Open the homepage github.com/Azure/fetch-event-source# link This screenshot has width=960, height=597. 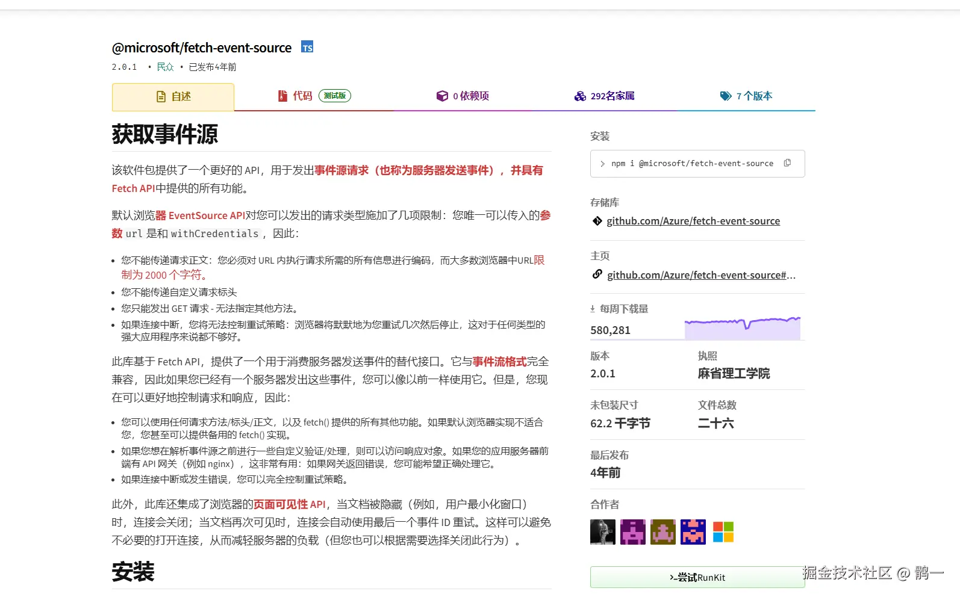[701, 275]
